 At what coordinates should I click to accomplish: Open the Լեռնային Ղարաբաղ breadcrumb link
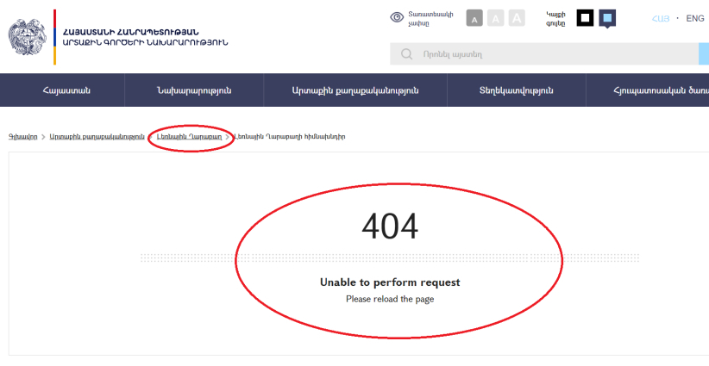[190, 137]
